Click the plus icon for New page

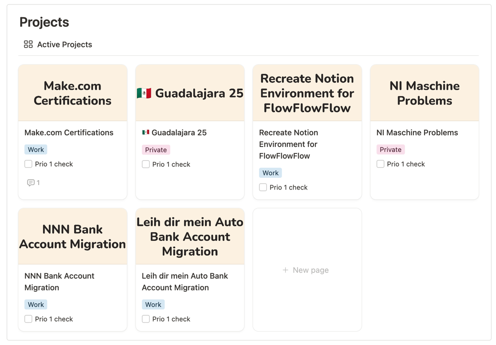[x=285, y=270]
